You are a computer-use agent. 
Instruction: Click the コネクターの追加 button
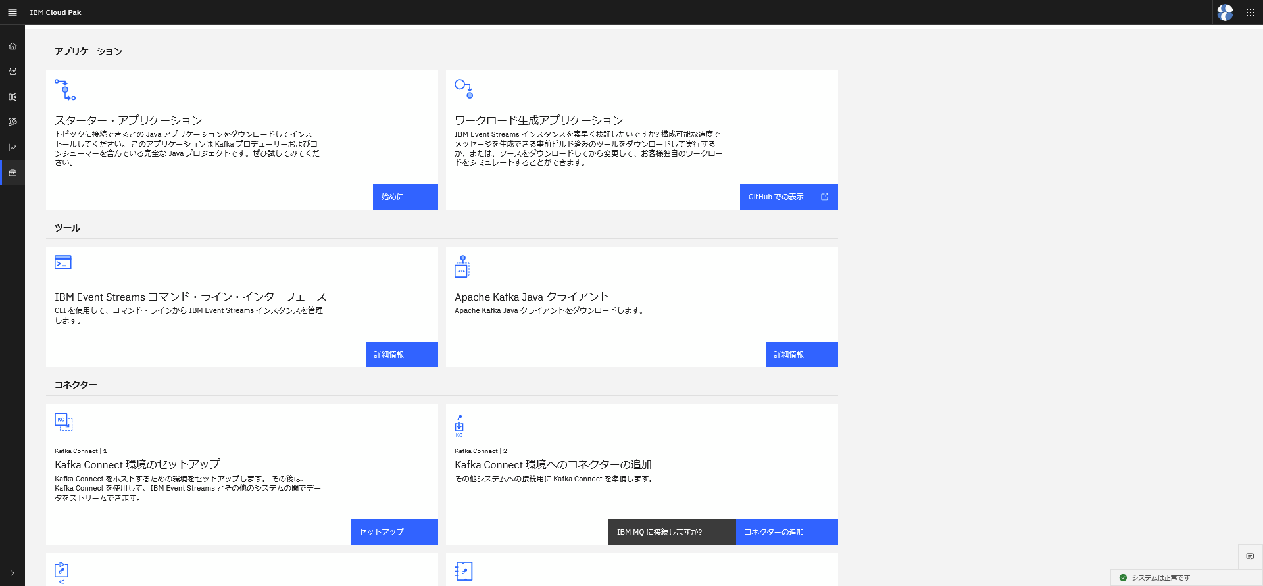[787, 531]
